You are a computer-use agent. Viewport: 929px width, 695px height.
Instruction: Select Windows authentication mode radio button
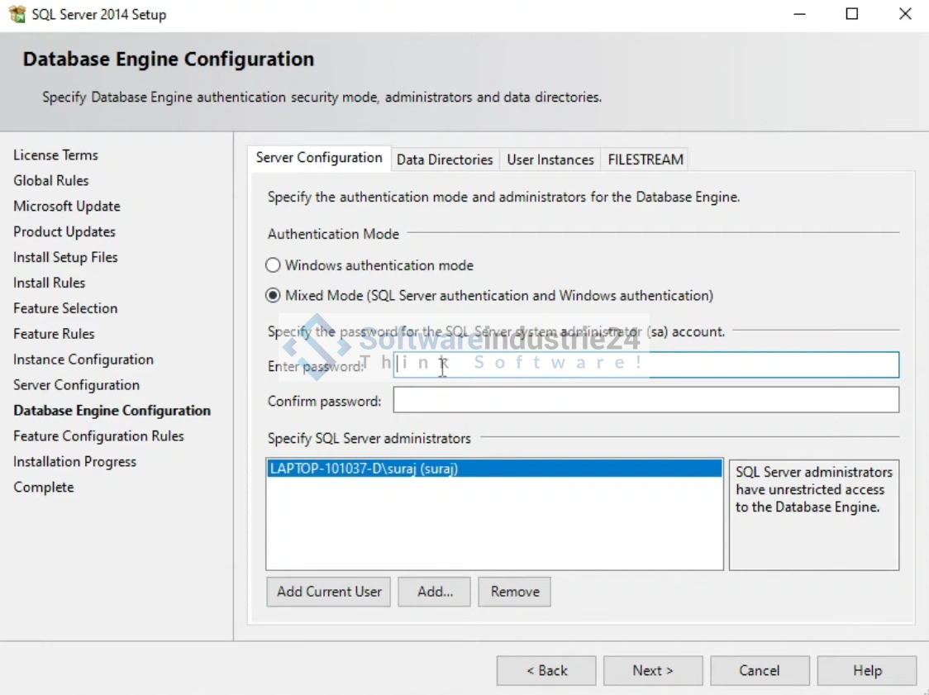coord(273,265)
